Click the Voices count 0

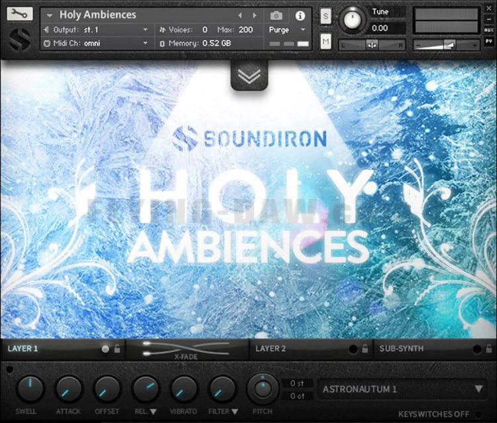tap(205, 30)
